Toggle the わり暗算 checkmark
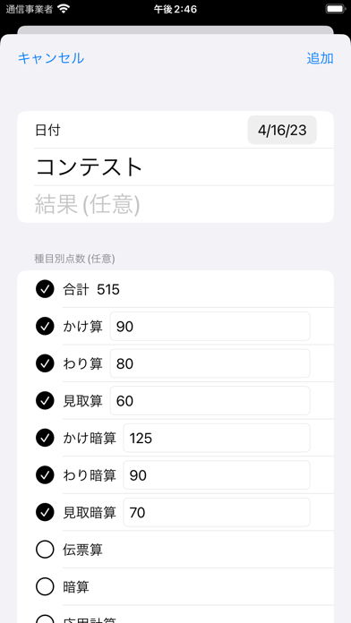 pos(45,474)
